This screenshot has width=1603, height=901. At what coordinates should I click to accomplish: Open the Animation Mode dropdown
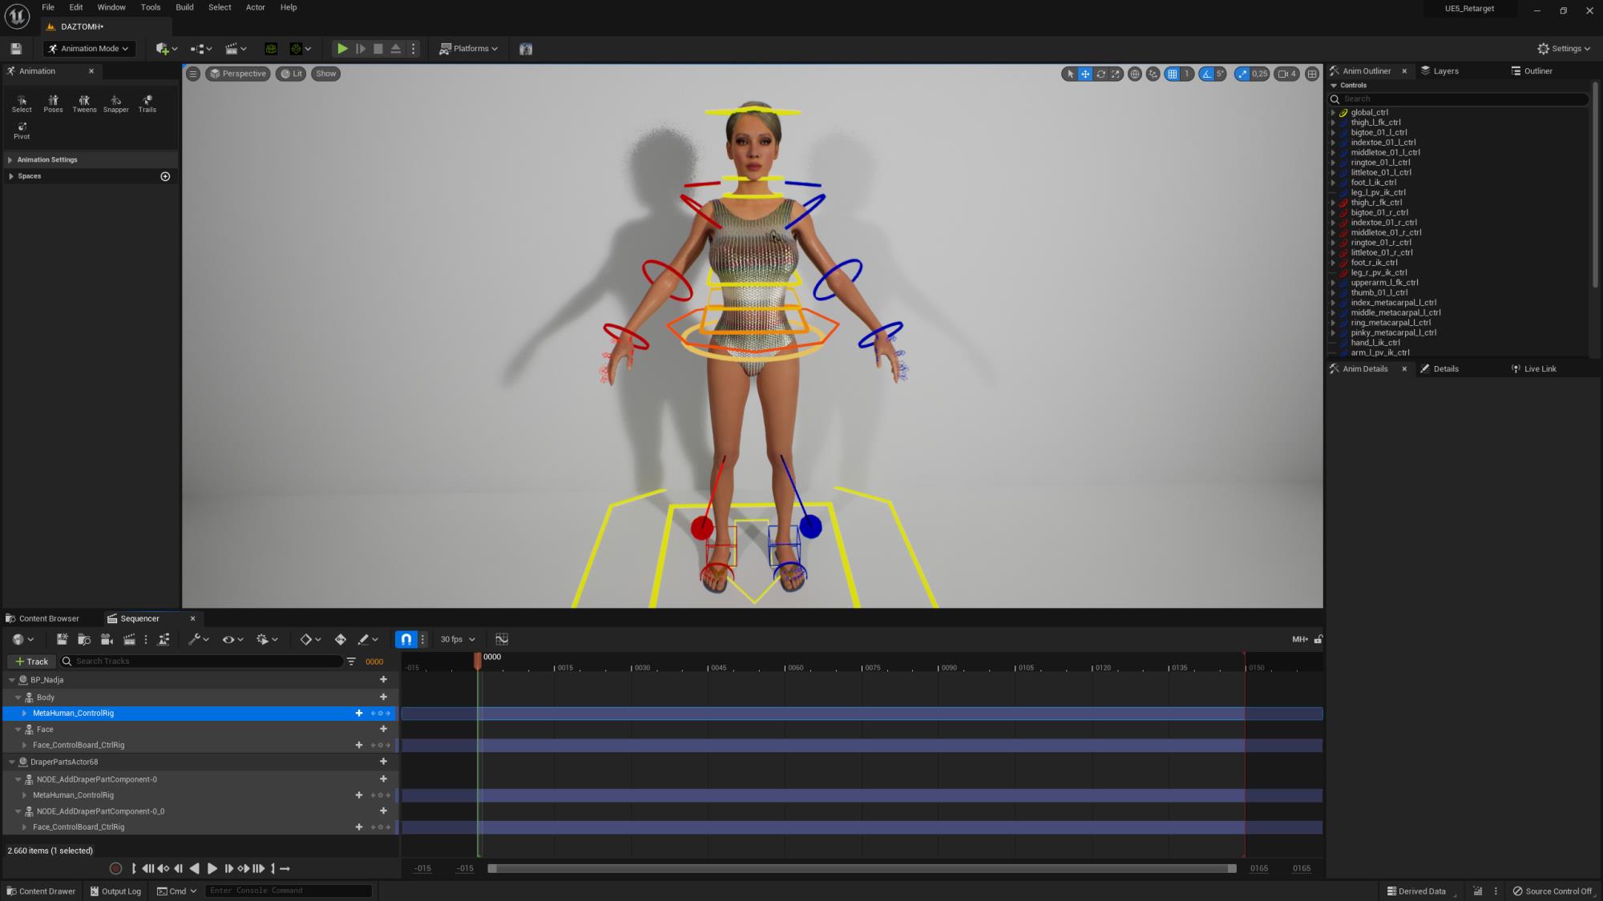(89, 49)
